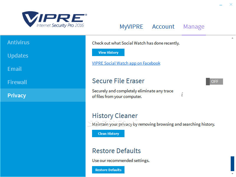The height and width of the screenshot is (177, 236).
Task: Open the VIPRE Social Watch Facebook link
Action: coord(126,63)
